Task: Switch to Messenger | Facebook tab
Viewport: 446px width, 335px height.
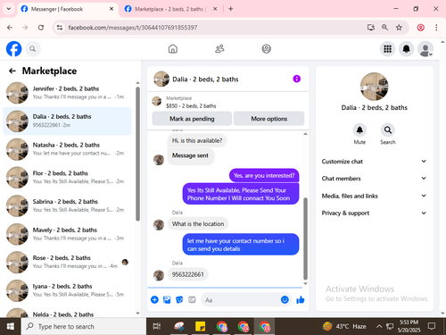Action: coord(68,9)
